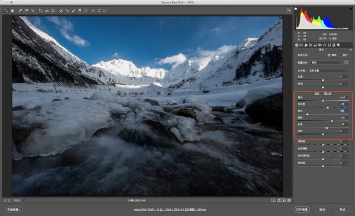
Task: Click the Whites slider handle
Action: tap(327, 128)
